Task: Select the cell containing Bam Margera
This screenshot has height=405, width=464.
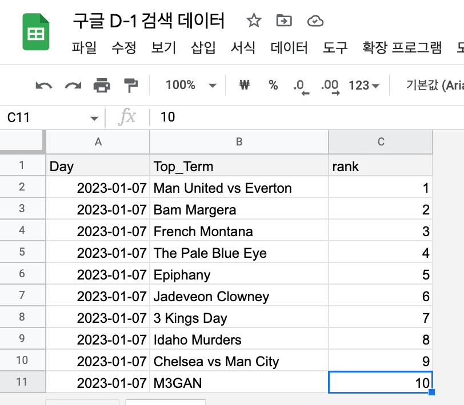Action: (x=239, y=210)
